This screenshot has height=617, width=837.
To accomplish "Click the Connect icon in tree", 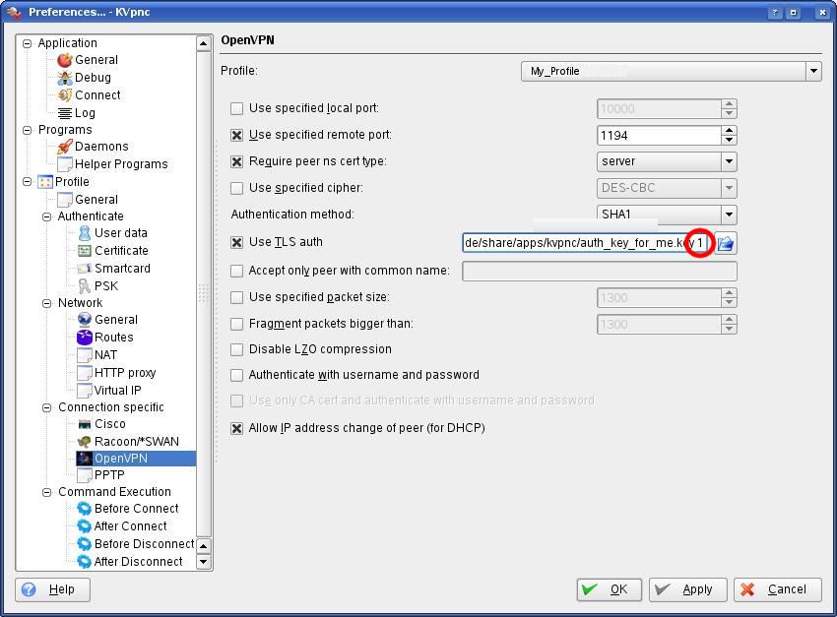I will tap(65, 94).
